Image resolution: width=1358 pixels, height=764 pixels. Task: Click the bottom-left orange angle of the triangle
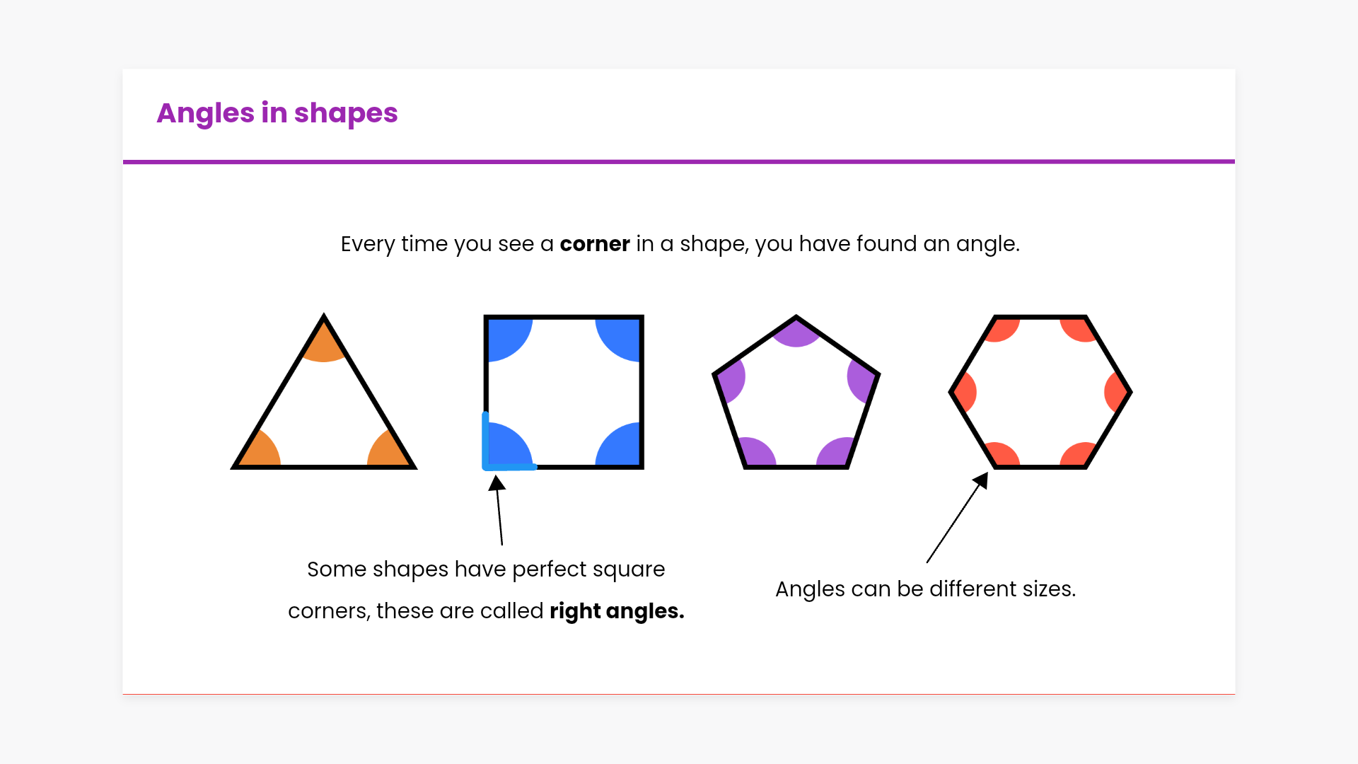260,451
